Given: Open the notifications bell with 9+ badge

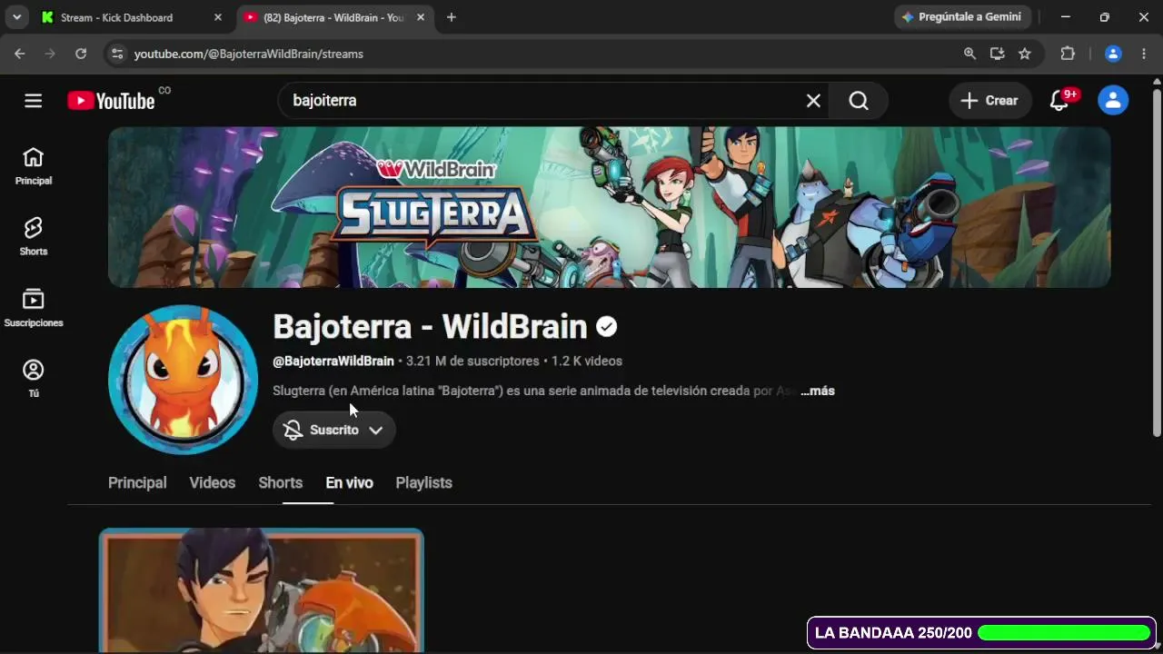Looking at the screenshot, I should pyautogui.click(x=1059, y=101).
